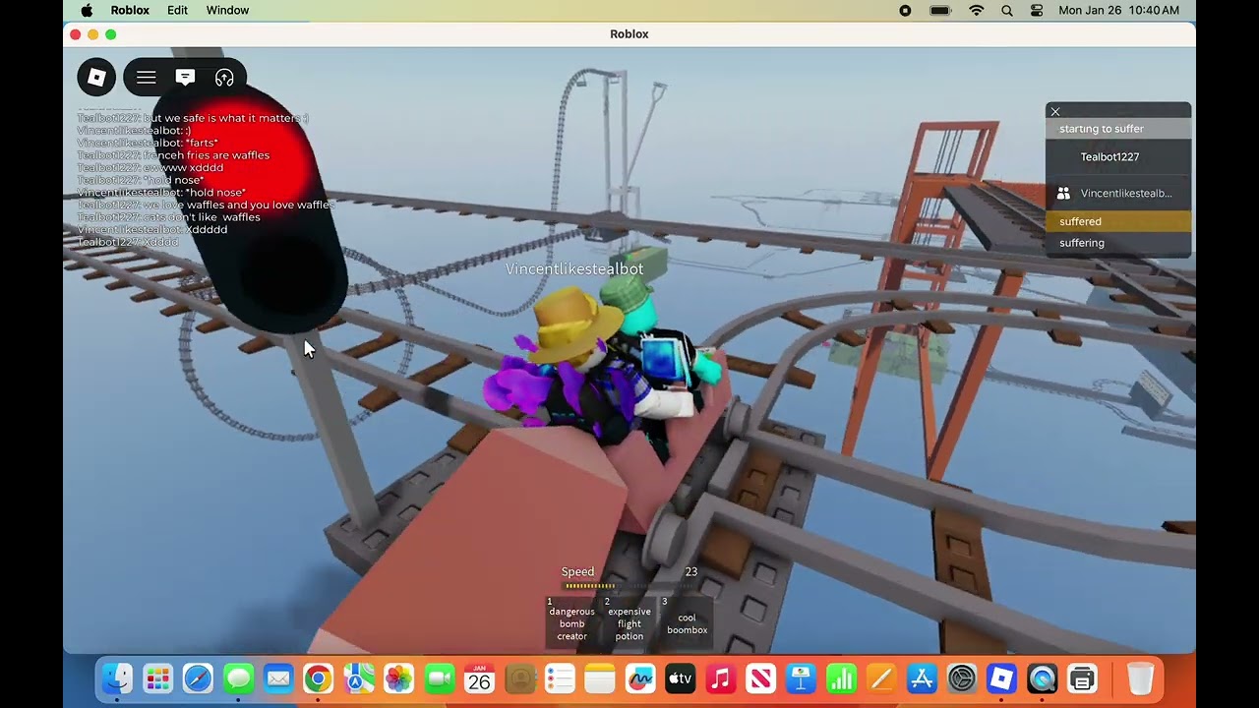
Task: Open Pages from the dock
Action: (881, 678)
